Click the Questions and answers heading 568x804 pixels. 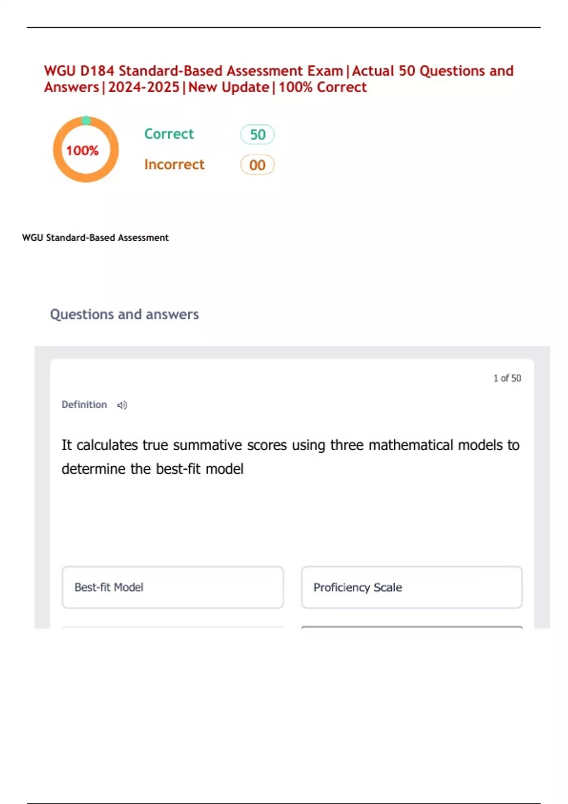click(124, 315)
